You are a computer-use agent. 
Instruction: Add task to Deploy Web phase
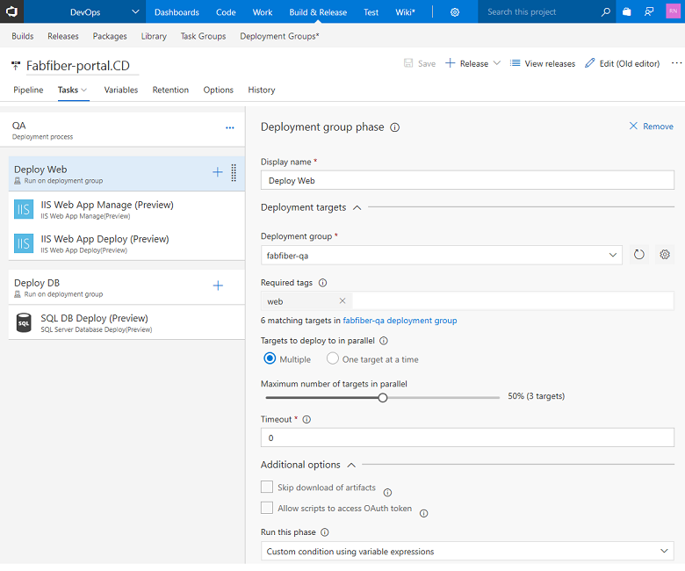tap(218, 173)
